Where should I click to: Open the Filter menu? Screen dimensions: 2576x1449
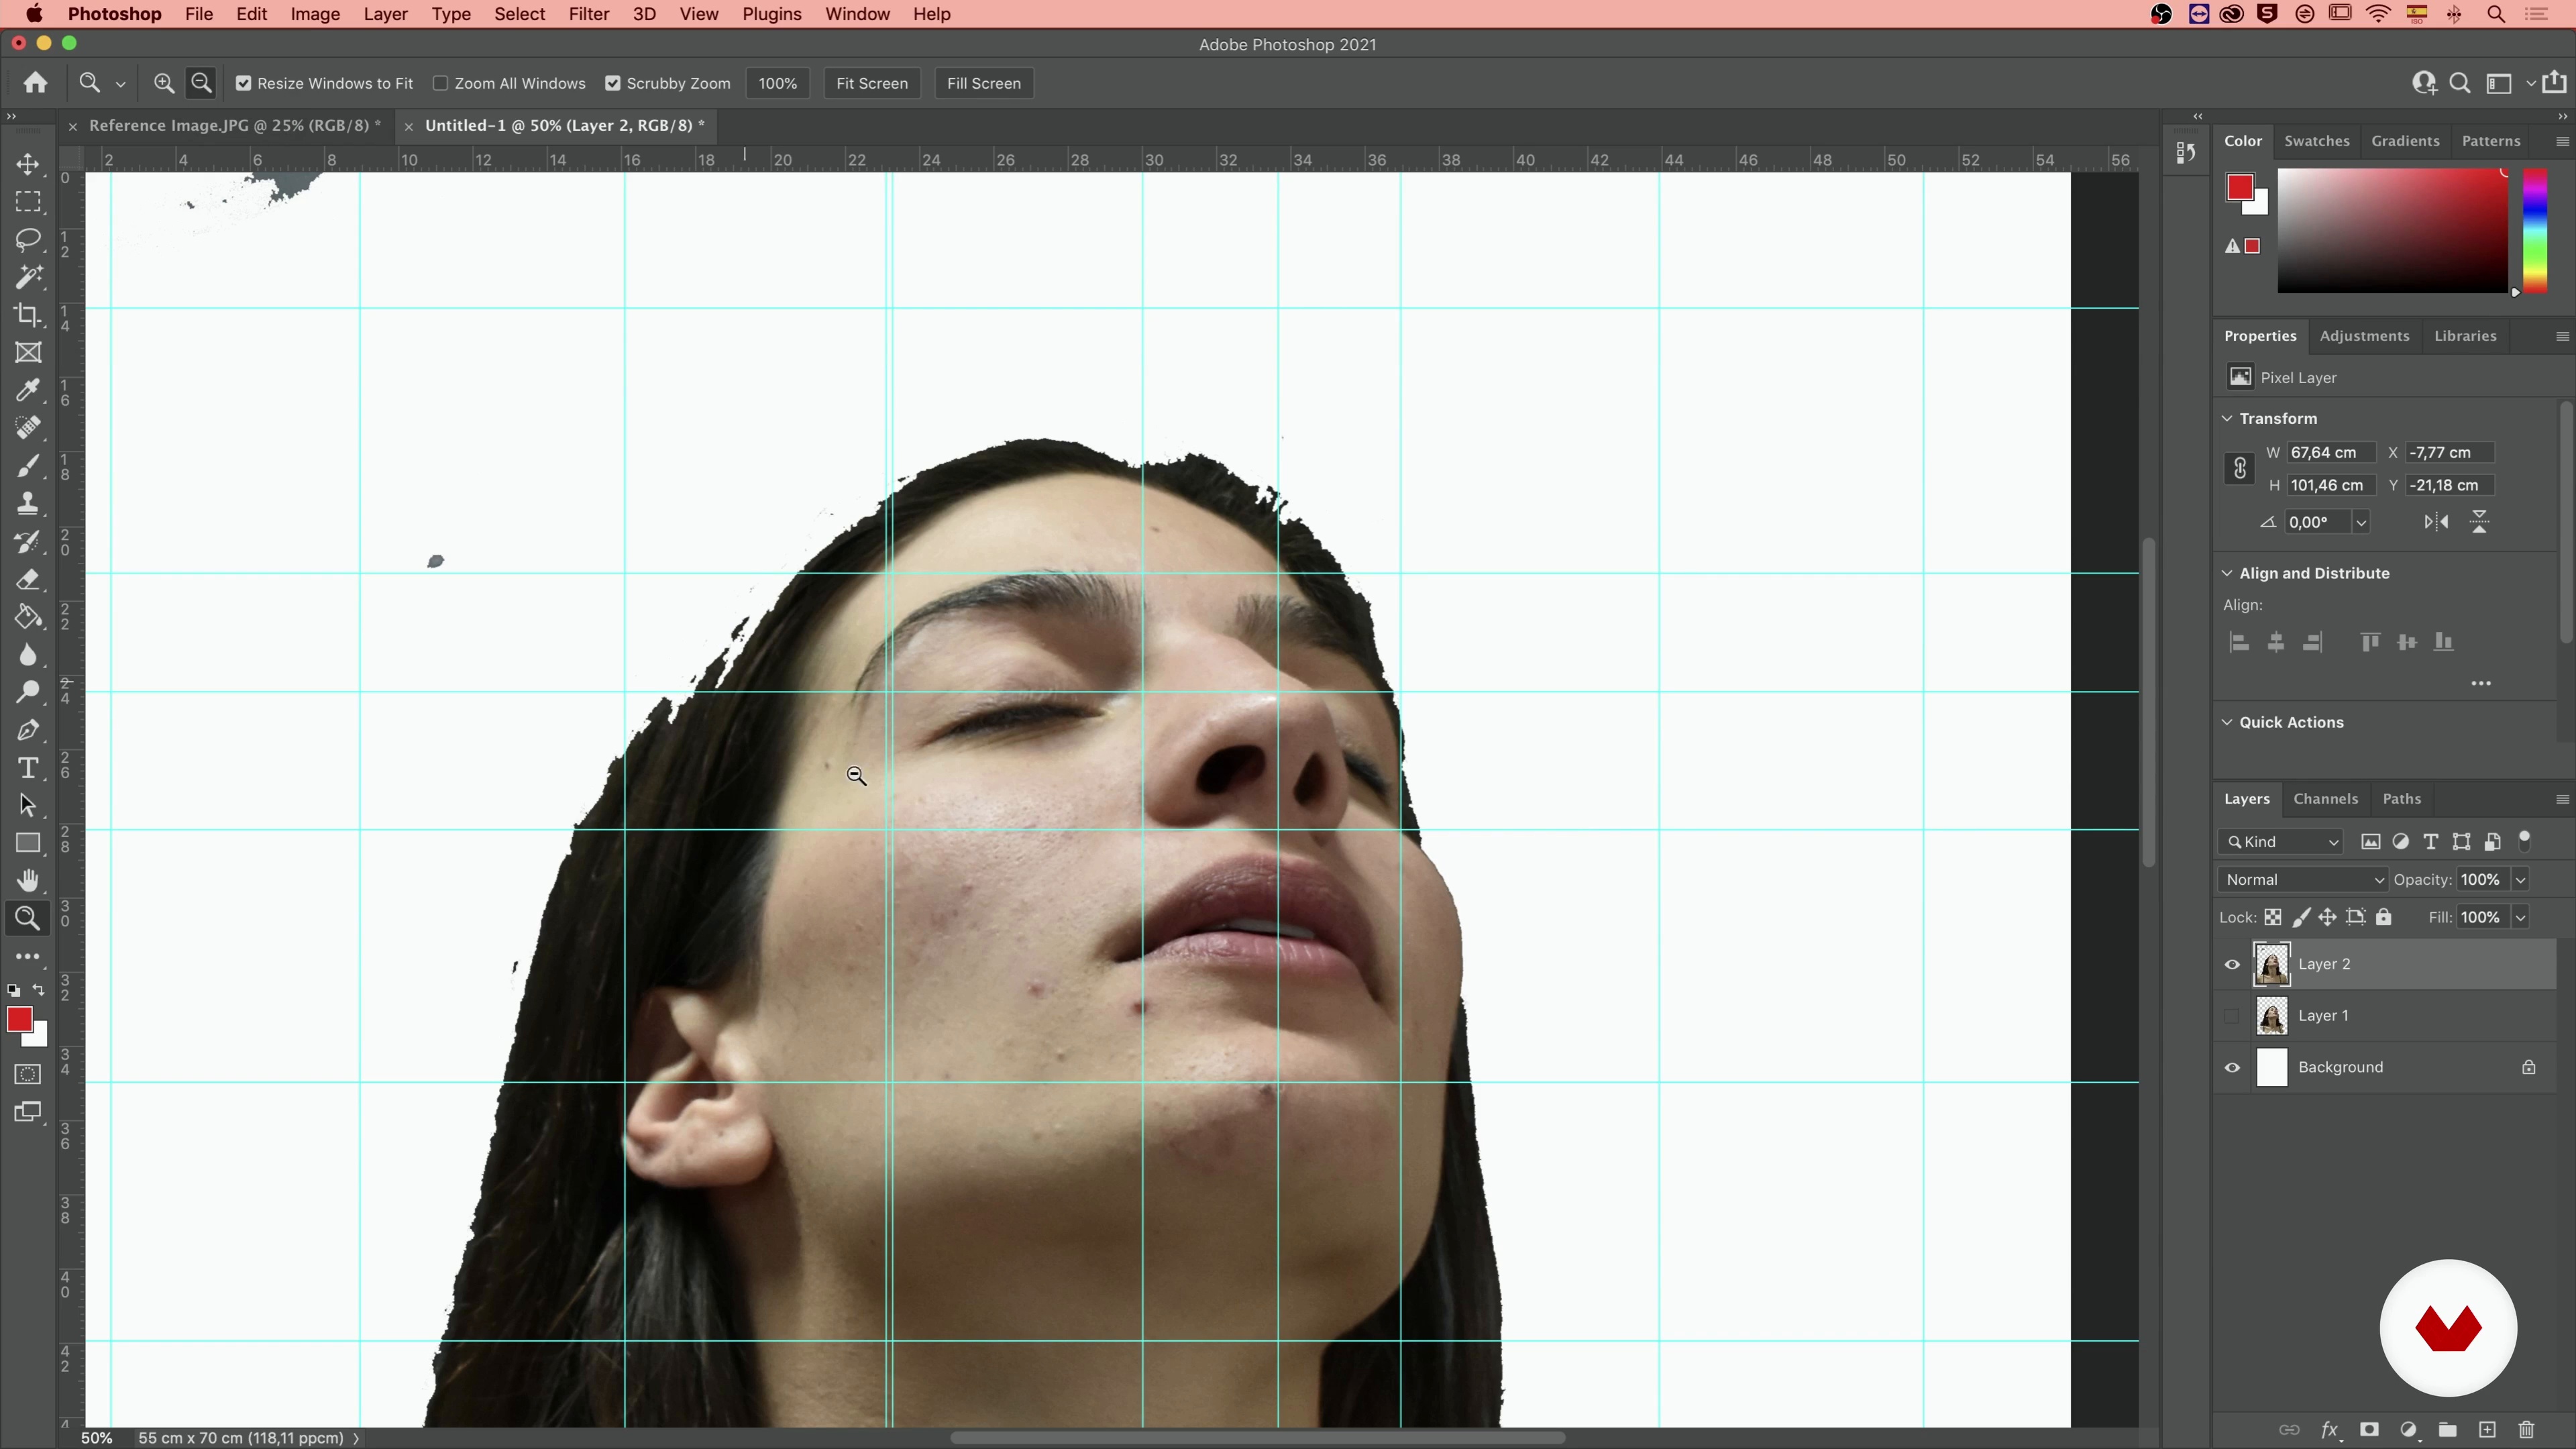(589, 14)
